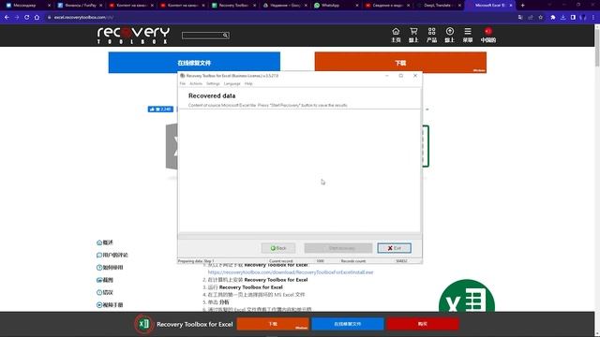
Task: Click the blue online repair button in footer bar
Action: 348,324
